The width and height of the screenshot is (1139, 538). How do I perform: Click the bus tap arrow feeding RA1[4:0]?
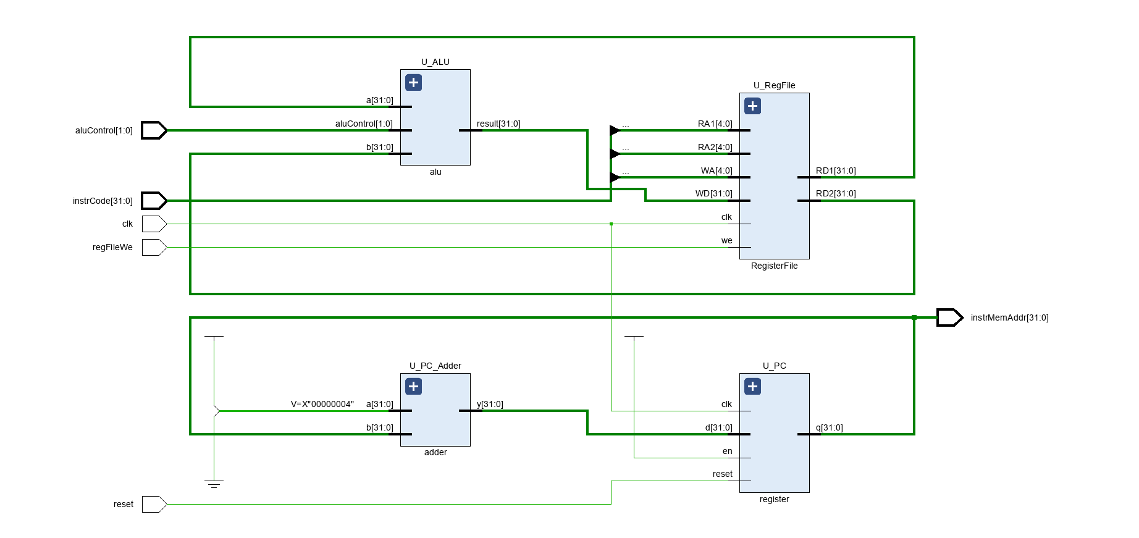pyautogui.click(x=614, y=130)
